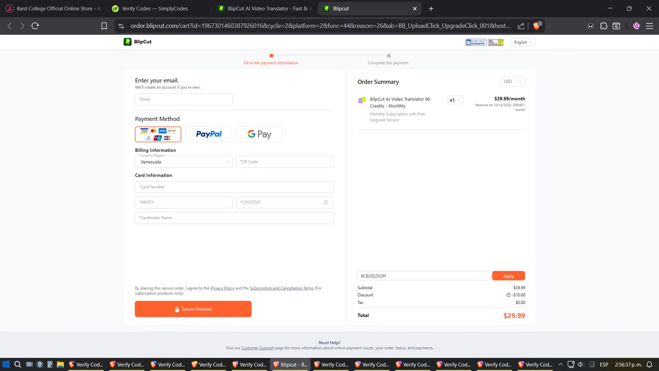Click the Cardholder Name field
Viewport: 659px width, 371px height.
pyautogui.click(x=234, y=218)
